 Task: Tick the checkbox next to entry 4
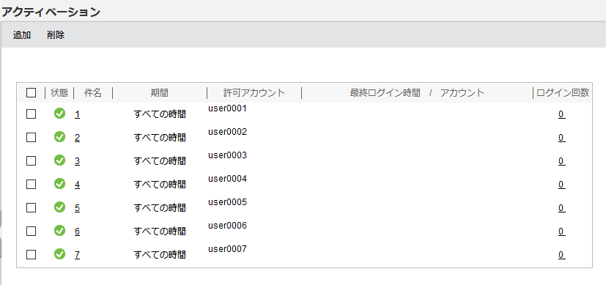31,184
